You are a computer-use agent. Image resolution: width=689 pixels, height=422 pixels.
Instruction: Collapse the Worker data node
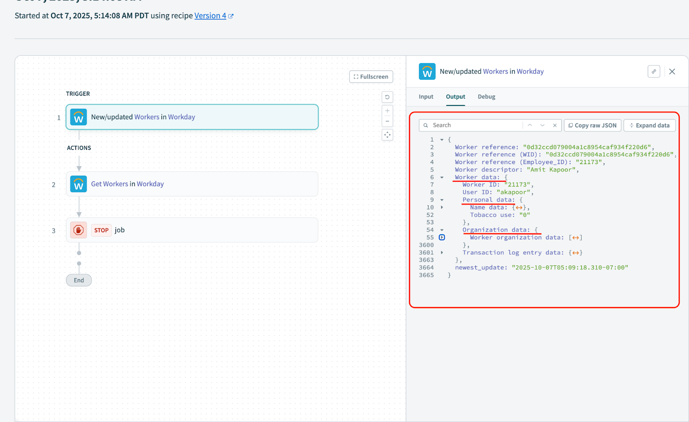[x=442, y=177]
